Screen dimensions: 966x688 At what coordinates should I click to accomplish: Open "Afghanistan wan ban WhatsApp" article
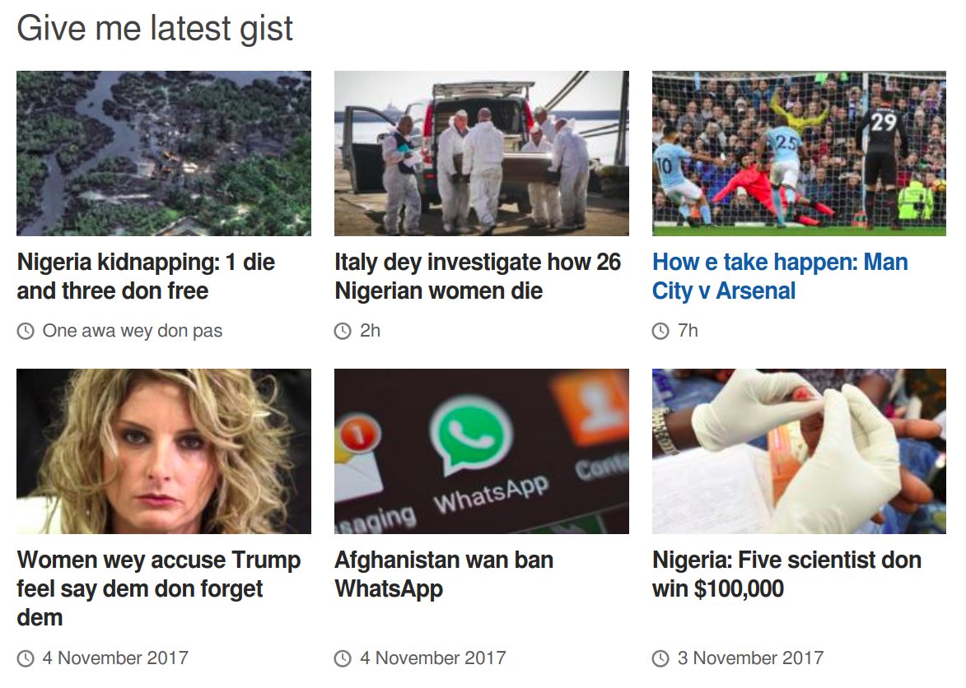tap(444, 574)
